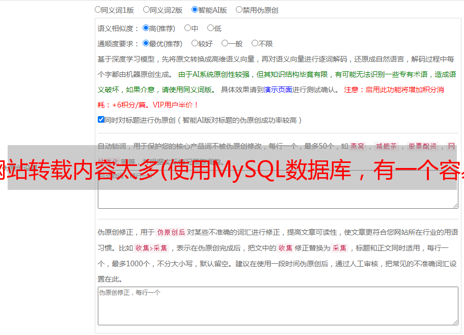This screenshot has width=464, height=335.
Task: Click the 股票配资 example tag
Action: (x=423, y=146)
